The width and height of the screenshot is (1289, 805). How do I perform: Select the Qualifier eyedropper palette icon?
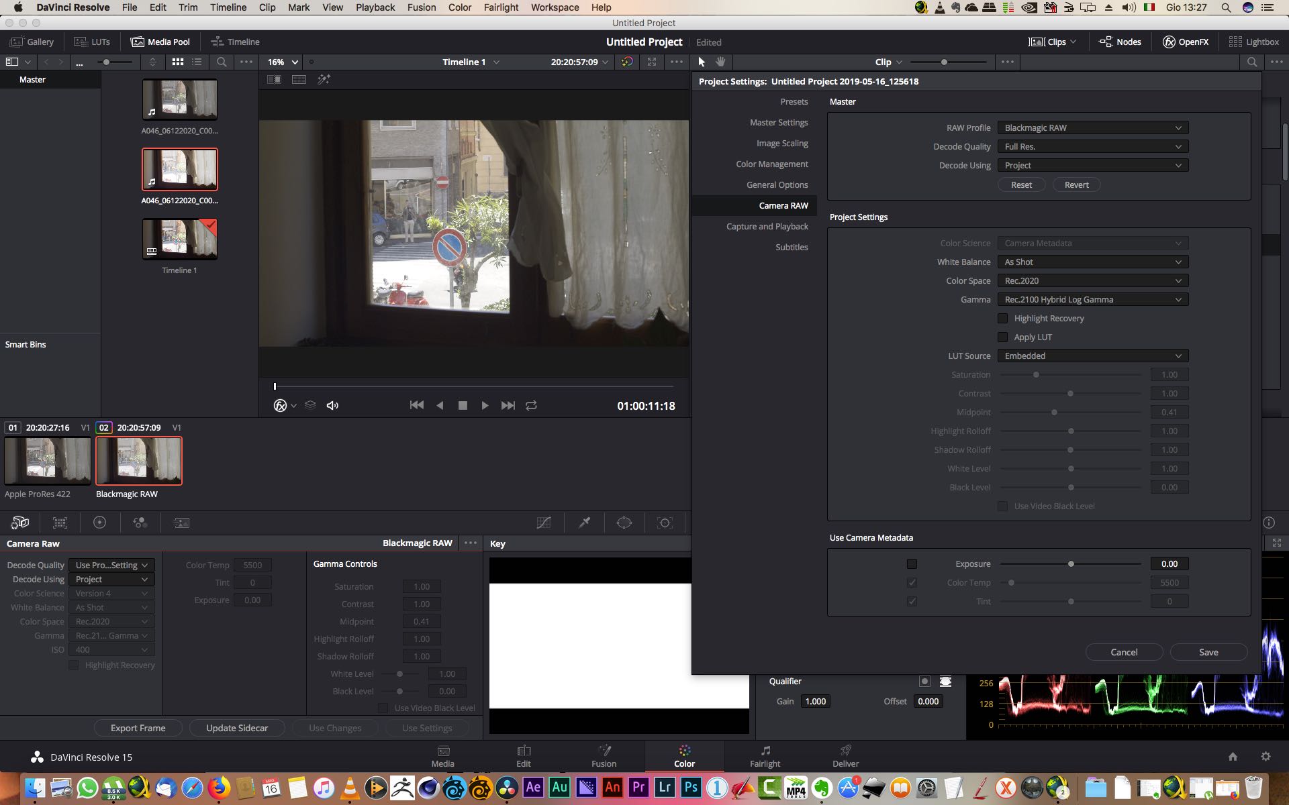click(584, 523)
